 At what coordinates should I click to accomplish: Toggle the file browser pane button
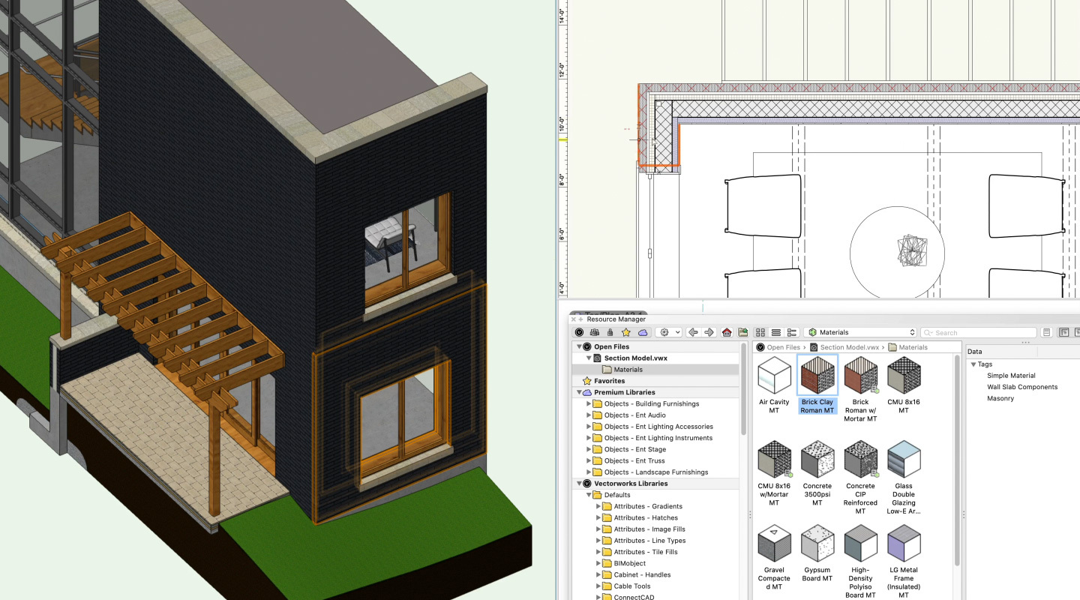[x=1064, y=332]
